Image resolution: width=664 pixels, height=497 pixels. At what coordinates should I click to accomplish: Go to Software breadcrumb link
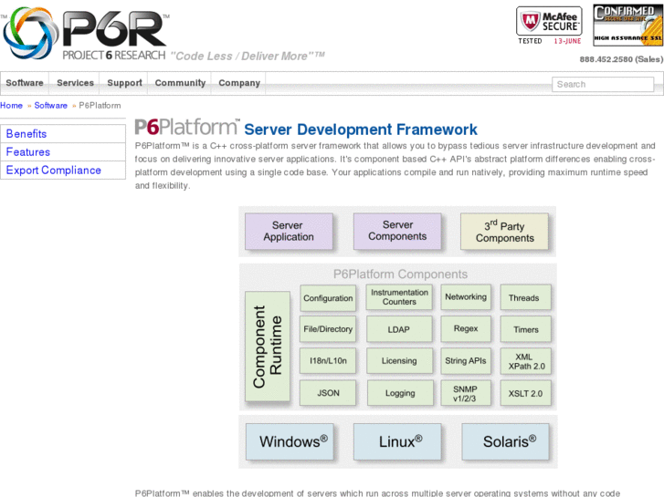pyautogui.click(x=50, y=105)
